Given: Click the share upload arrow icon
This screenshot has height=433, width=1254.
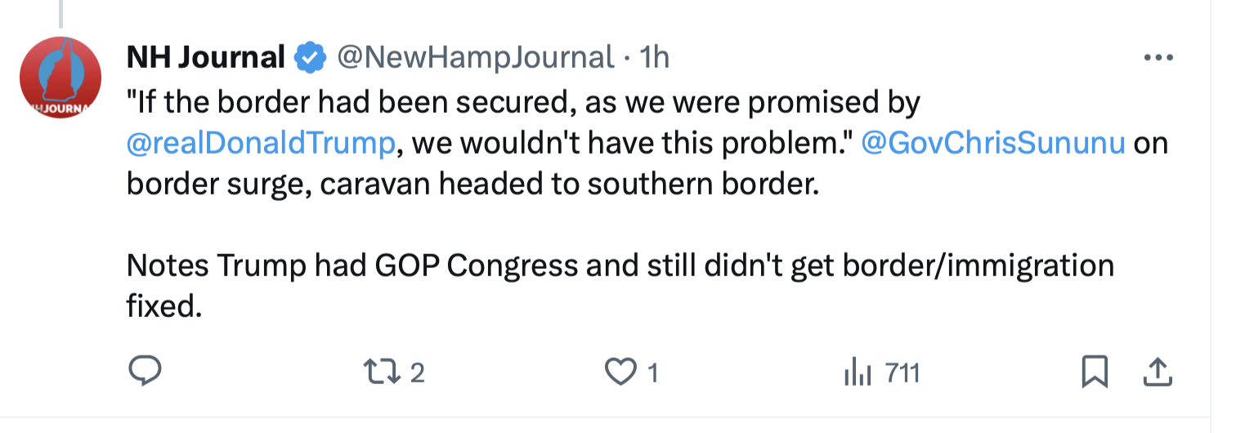Looking at the screenshot, I should tap(1156, 373).
